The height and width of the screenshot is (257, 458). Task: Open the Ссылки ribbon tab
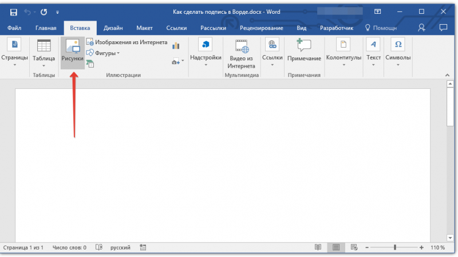click(176, 28)
